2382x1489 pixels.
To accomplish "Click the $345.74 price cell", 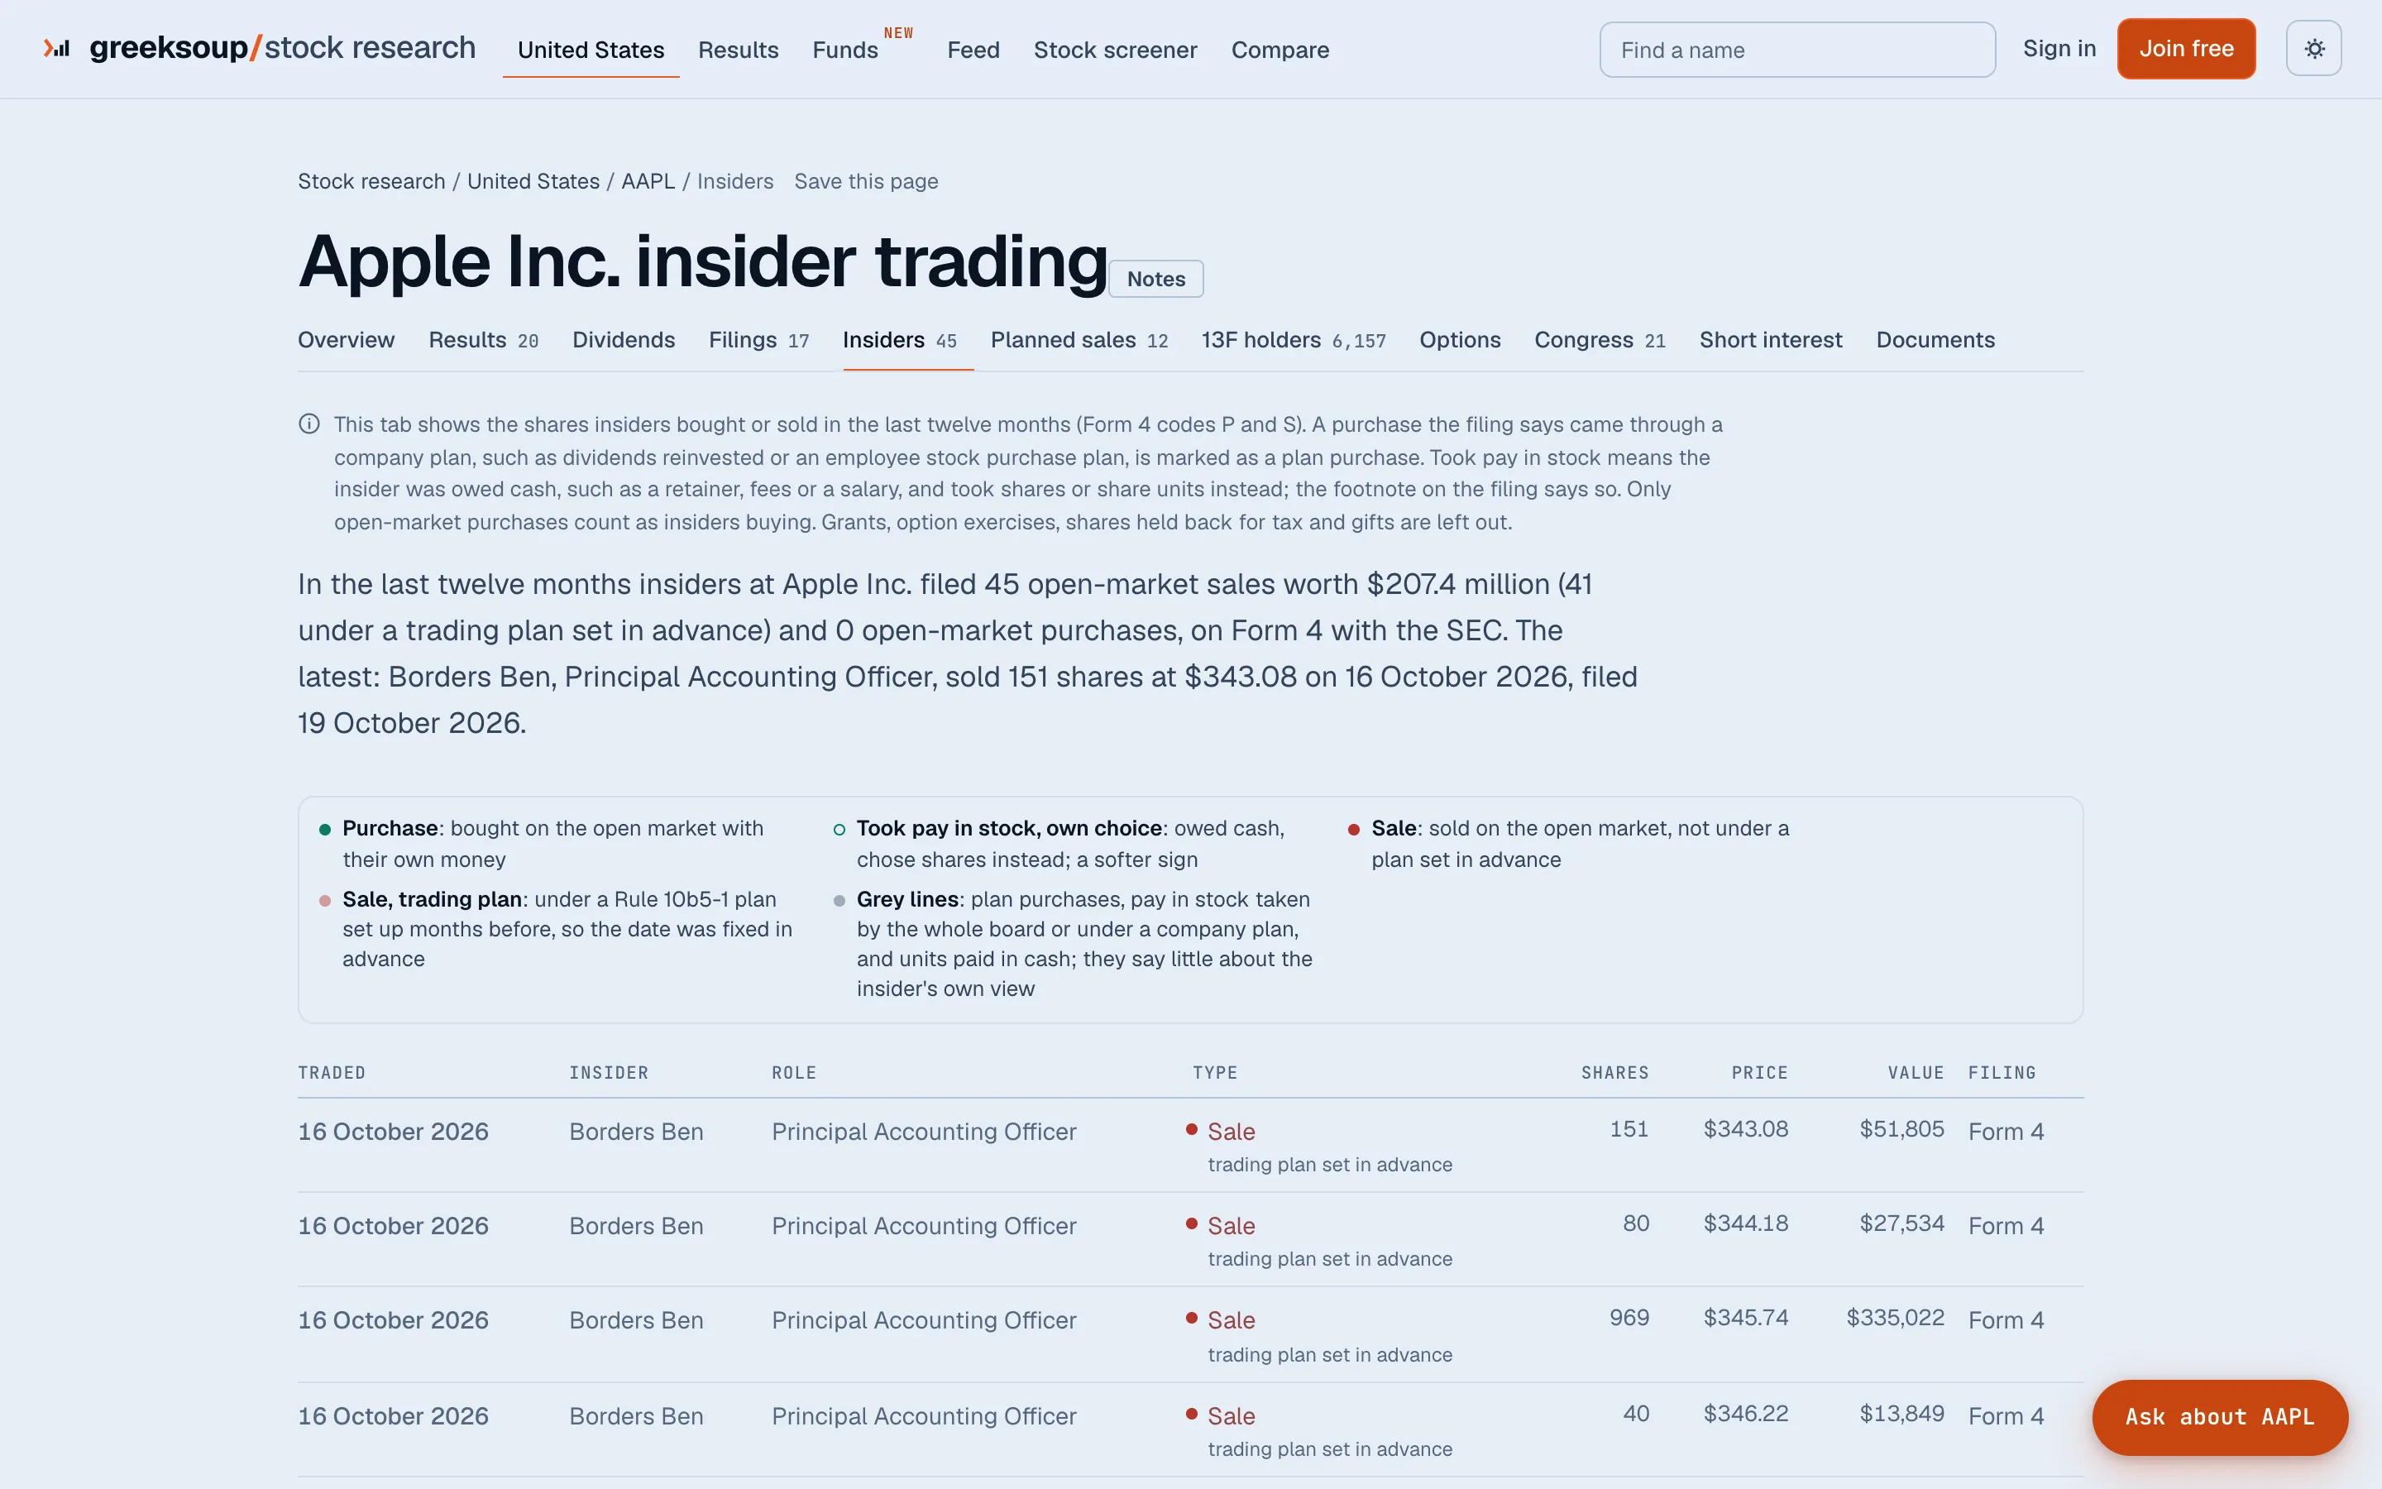I will [x=1745, y=1318].
